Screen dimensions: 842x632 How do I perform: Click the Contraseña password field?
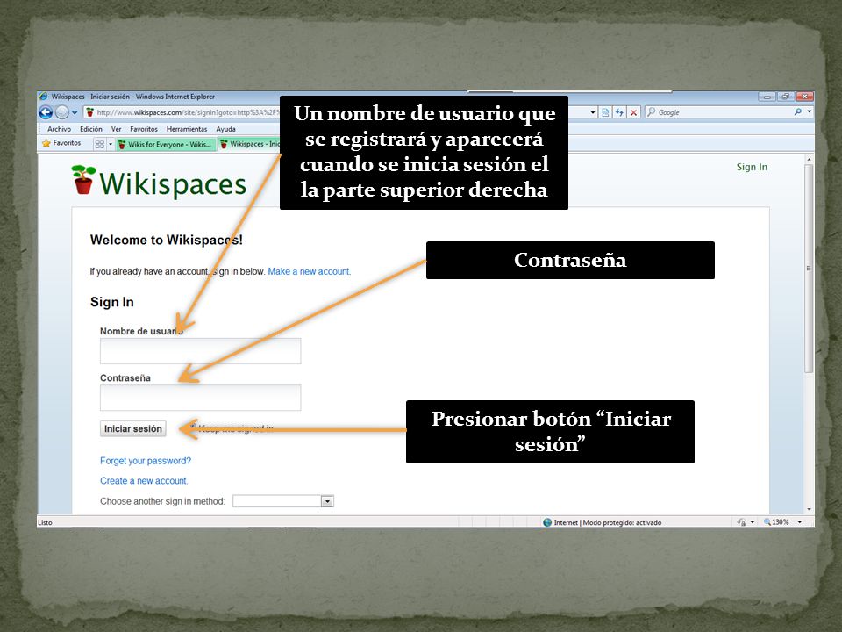pos(200,398)
